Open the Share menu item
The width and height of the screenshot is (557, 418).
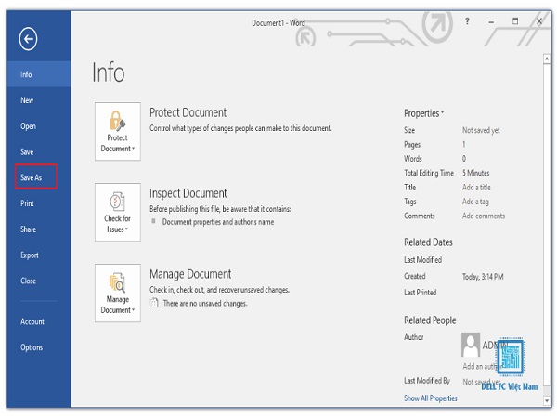click(29, 229)
